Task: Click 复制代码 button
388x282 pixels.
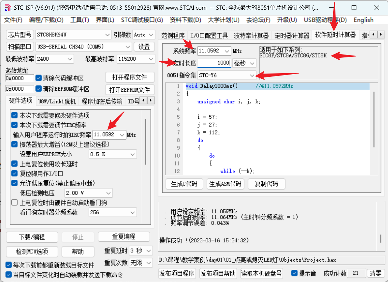Action: pyautogui.click(x=266, y=184)
